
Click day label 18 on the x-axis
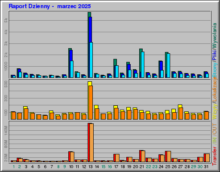(122, 167)
